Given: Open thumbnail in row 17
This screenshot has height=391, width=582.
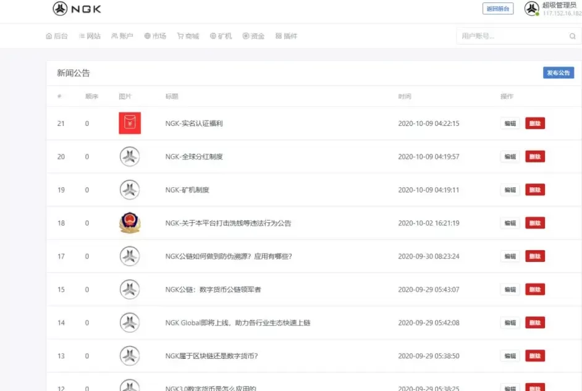Looking at the screenshot, I should 130,256.
